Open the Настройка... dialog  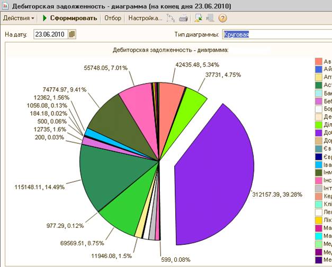[145, 18]
